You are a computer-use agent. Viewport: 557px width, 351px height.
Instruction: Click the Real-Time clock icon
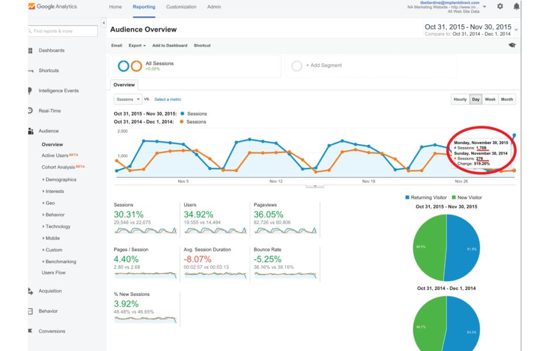point(30,110)
